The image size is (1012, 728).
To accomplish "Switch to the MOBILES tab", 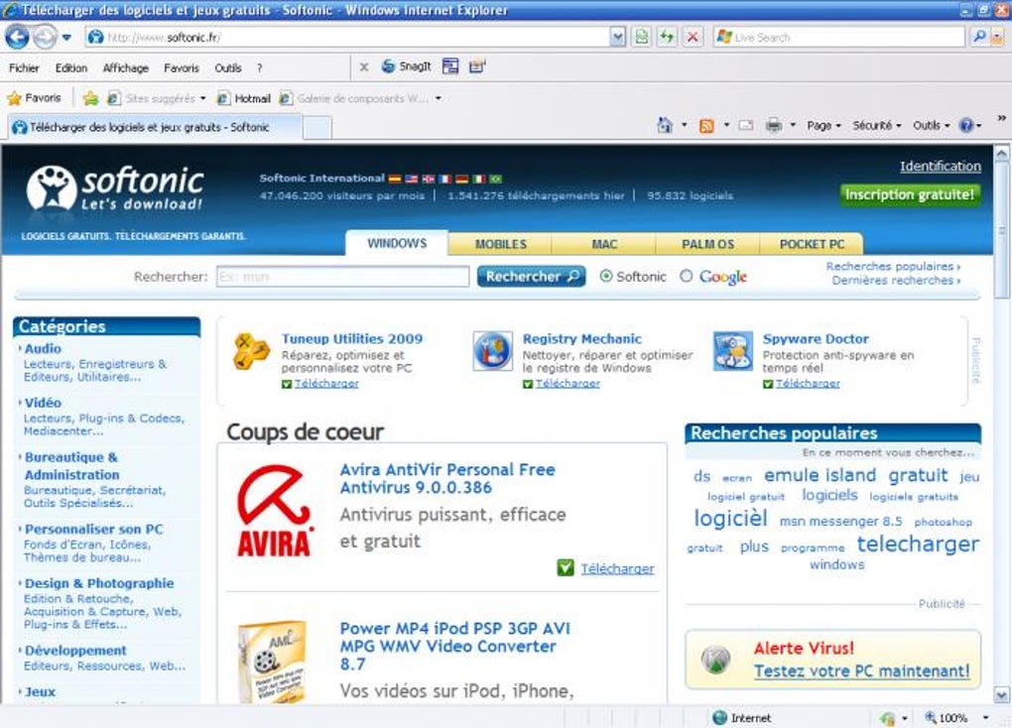I will point(500,244).
